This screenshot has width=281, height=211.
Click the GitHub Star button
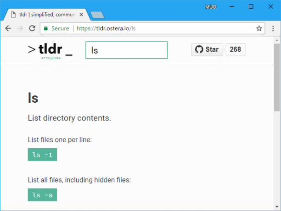[x=207, y=50]
